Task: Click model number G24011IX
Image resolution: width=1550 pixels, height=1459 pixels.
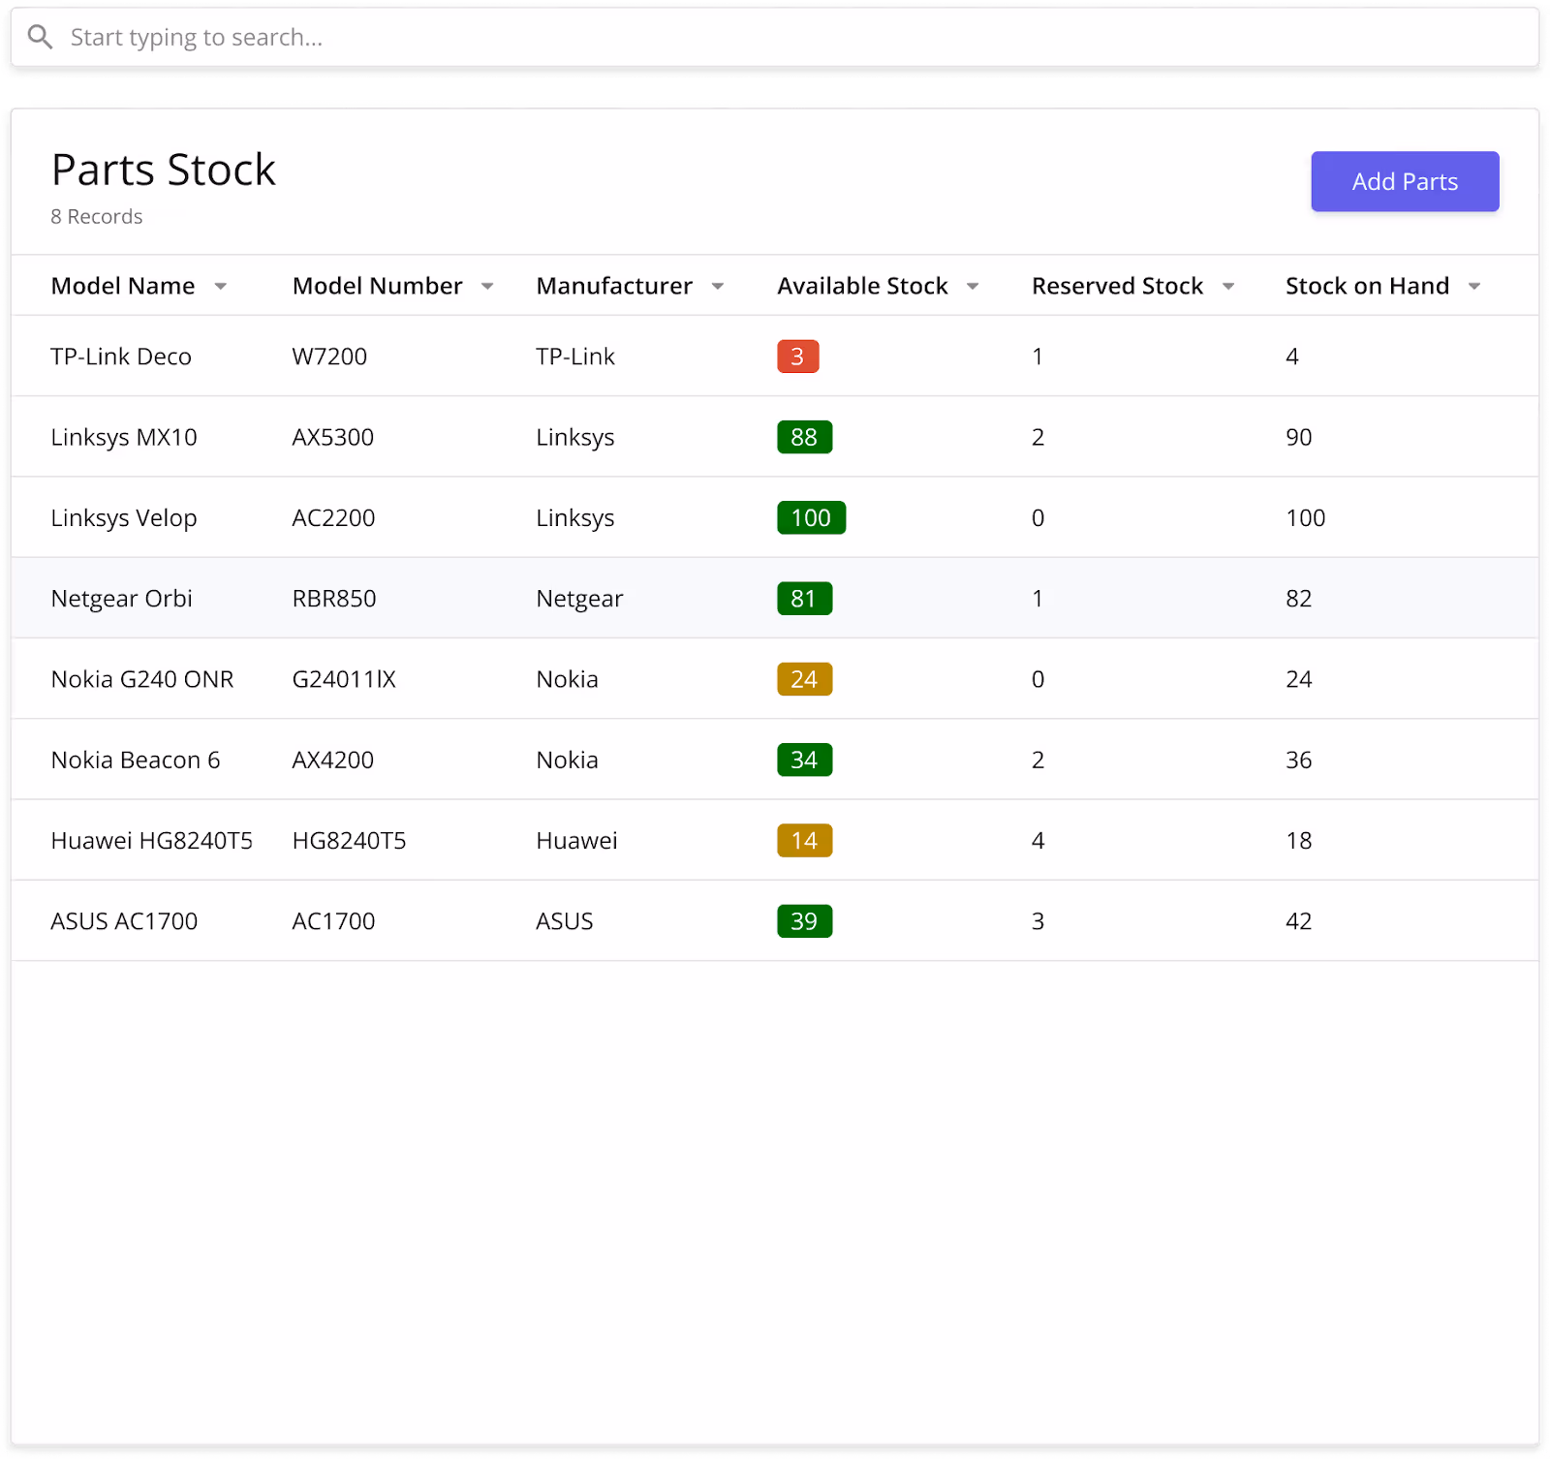Action: point(344,679)
